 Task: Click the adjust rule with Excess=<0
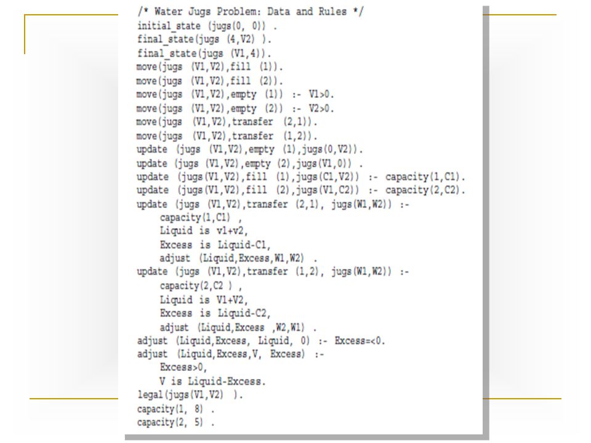coord(261,341)
